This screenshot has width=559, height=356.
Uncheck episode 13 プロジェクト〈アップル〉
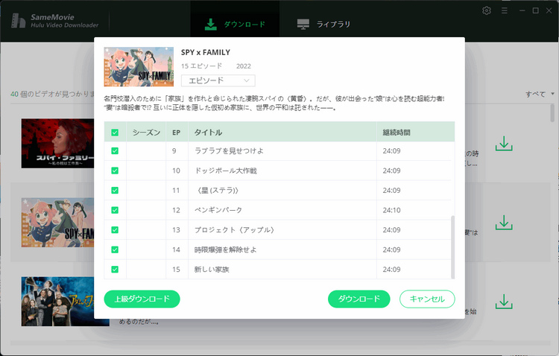115,230
